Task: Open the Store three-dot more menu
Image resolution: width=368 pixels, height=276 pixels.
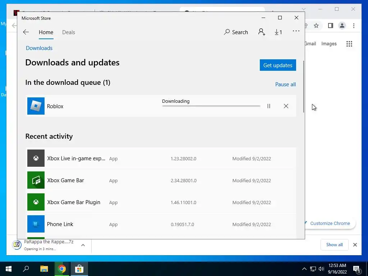Action: 296,31
